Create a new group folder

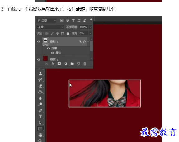(72, 64)
